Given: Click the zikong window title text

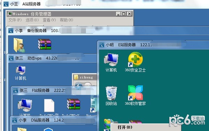Looking at the screenshot, I should pos(86,77).
